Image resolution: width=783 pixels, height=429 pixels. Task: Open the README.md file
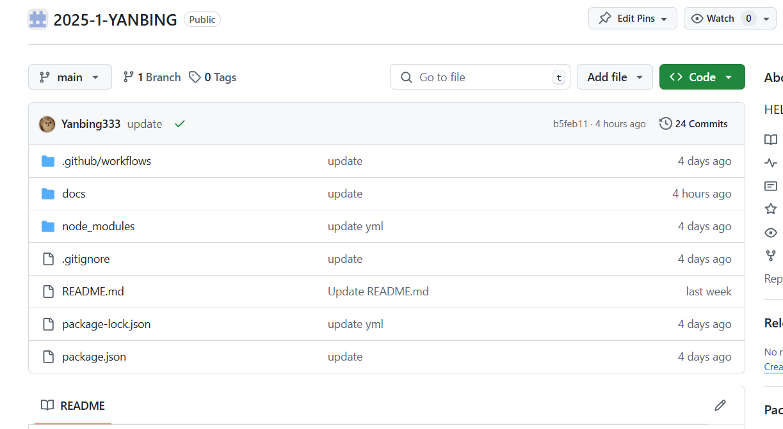click(93, 292)
